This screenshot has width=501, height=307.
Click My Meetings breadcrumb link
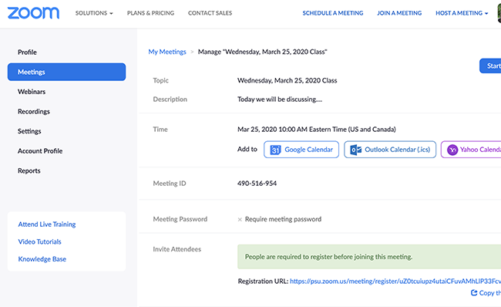click(167, 52)
